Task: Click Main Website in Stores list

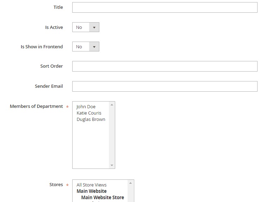Action: pos(92,191)
